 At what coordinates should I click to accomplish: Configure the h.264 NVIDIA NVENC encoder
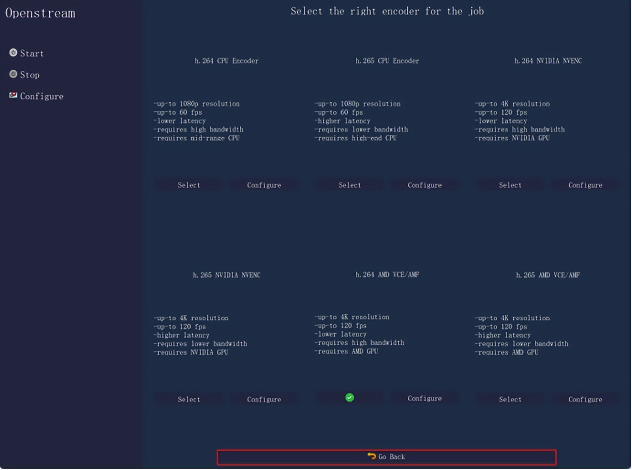(x=585, y=185)
